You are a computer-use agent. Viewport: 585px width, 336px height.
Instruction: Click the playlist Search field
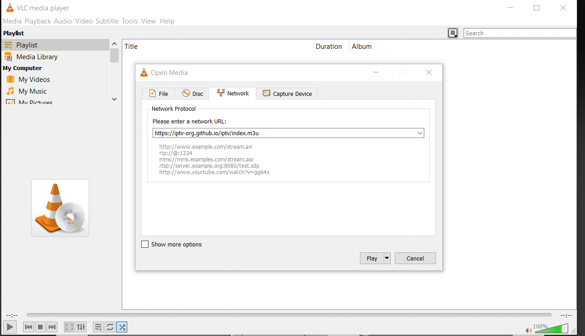point(520,33)
